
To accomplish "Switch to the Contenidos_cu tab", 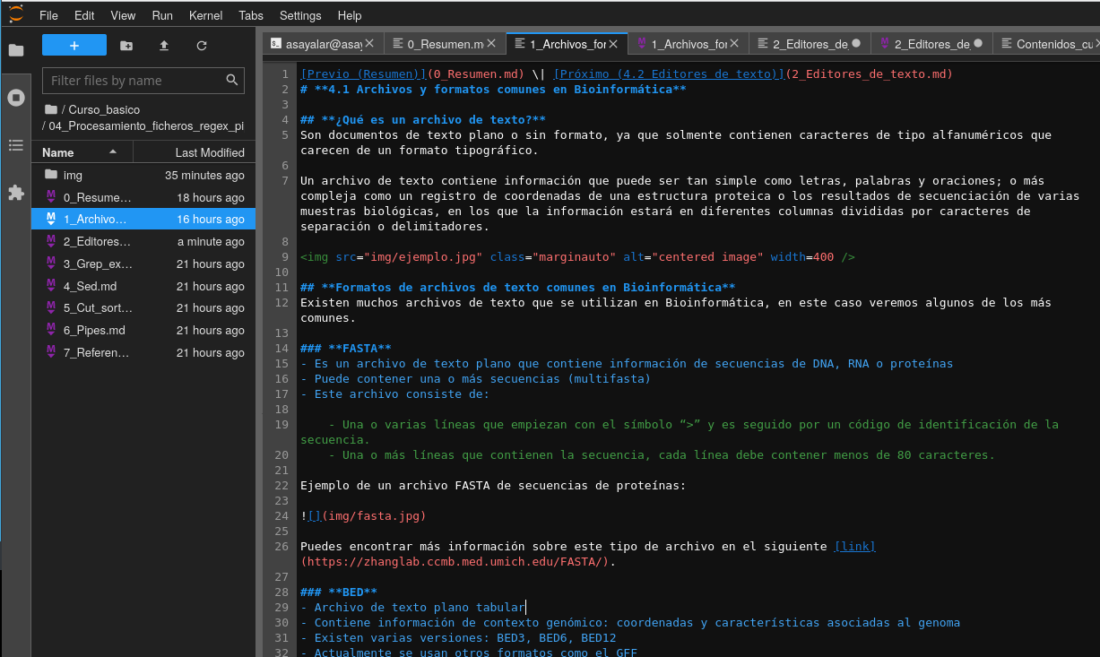I will tap(1047, 43).
